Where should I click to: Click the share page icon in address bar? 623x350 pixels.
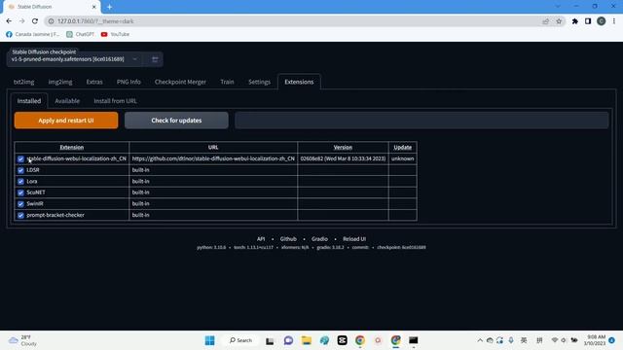[x=545, y=21]
